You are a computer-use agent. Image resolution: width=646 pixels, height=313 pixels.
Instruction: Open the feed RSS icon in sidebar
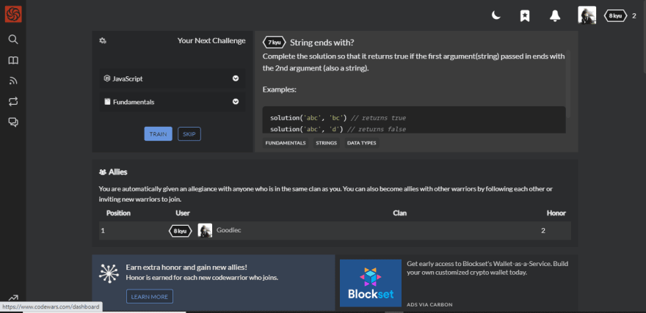13,81
